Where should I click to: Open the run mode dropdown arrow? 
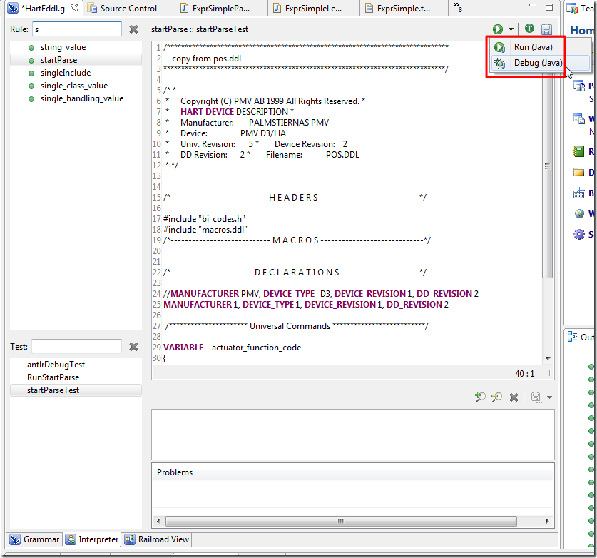point(511,29)
